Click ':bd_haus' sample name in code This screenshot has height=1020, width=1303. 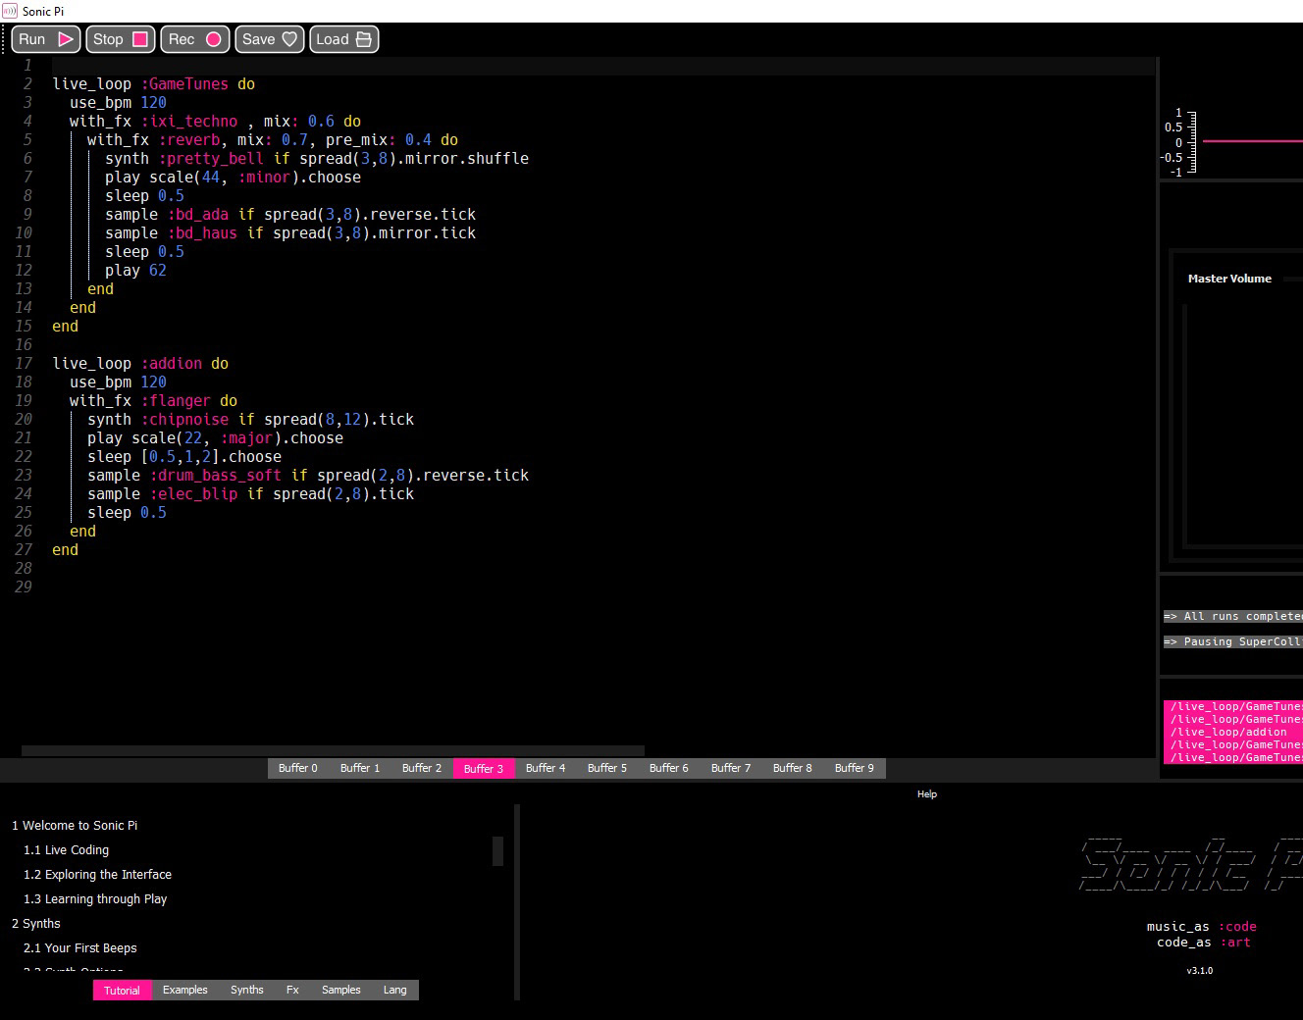(x=202, y=233)
